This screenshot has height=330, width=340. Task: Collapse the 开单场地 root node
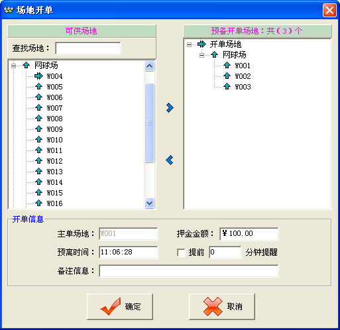(x=189, y=44)
